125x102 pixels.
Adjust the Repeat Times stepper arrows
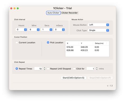click(x=45, y=69)
